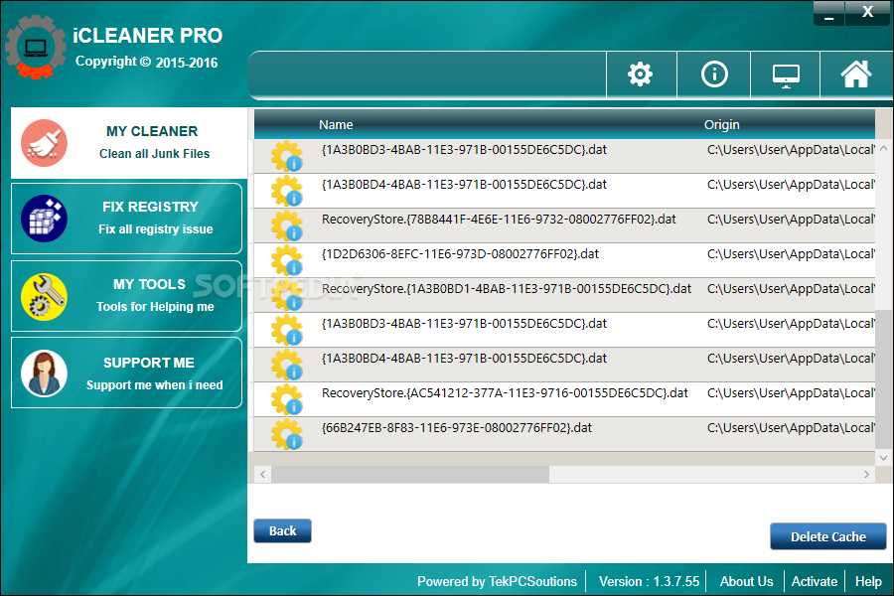The image size is (894, 596).
Task: Click the broom icon in My Cleaner
Action: [x=44, y=143]
